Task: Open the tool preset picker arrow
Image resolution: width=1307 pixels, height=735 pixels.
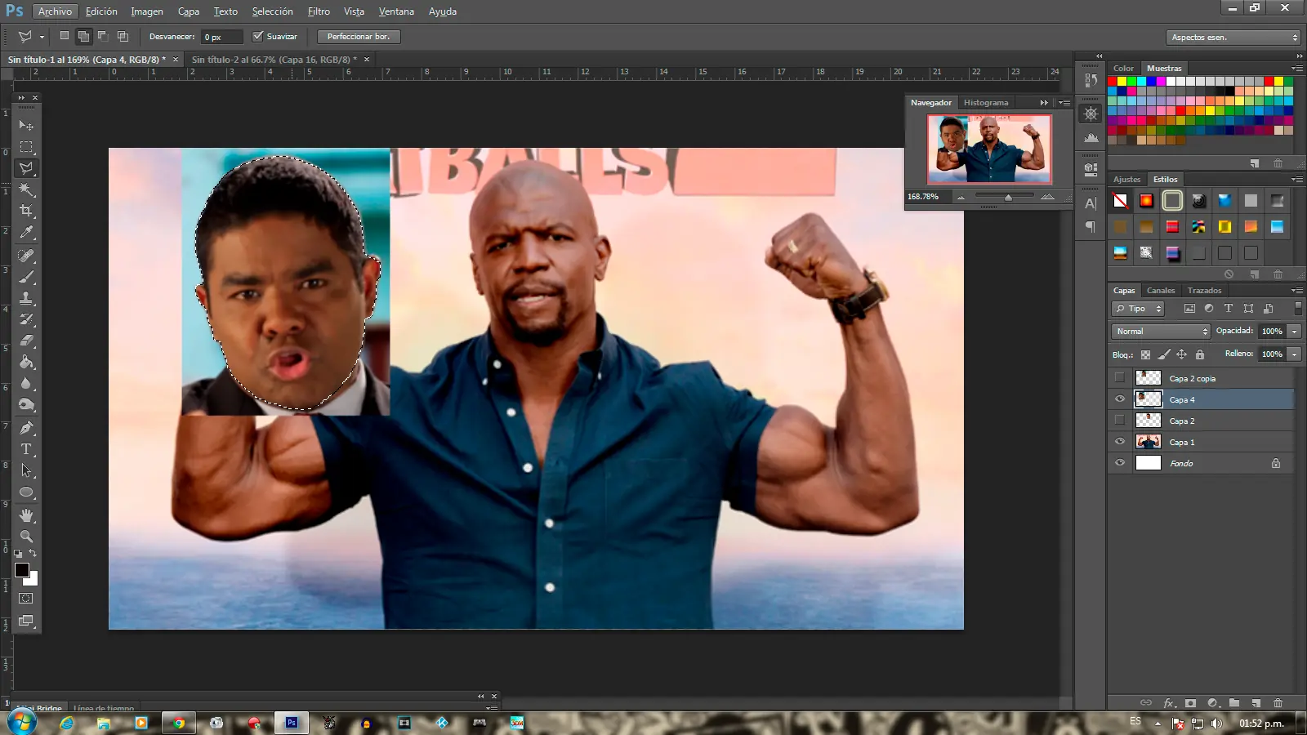Action: click(x=42, y=37)
